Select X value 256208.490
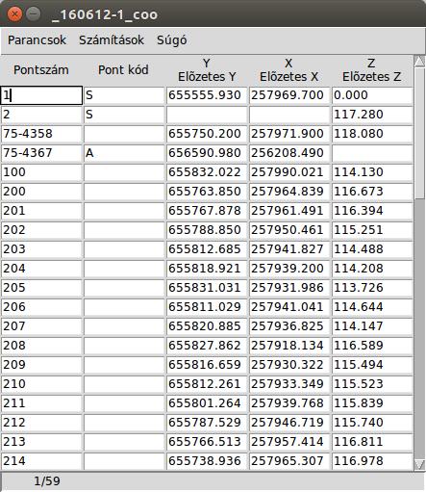Viewport: 426px width, 492px height. [x=289, y=153]
